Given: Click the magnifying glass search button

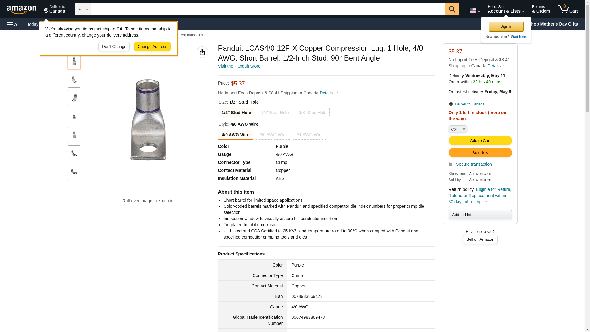Looking at the screenshot, I should click(x=452, y=9).
